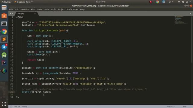The width and height of the screenshot is (193, 108).
Task: Toggle the side bar status bar icon
Action: [x=11, y=106]
